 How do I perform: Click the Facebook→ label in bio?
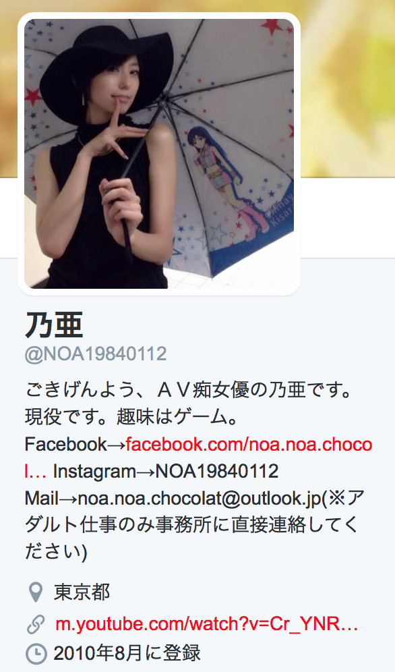[75, 445]
